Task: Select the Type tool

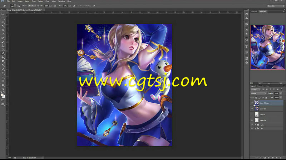Action: pos(3,73)
